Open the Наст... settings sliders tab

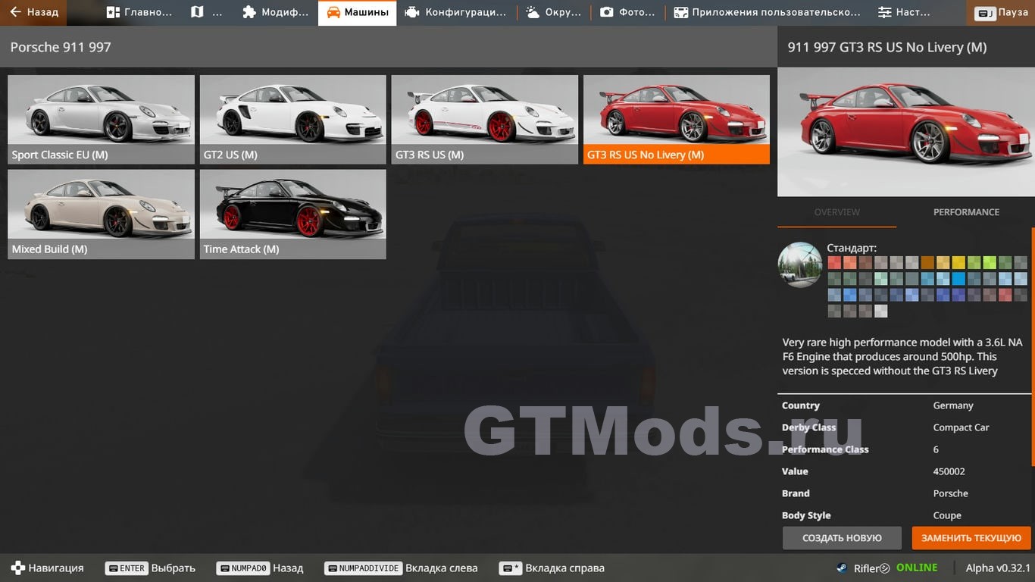[x=904, y=12]
